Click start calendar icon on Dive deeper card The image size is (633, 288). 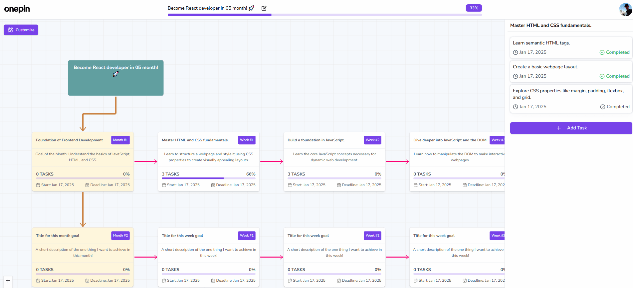click(416, 185)
